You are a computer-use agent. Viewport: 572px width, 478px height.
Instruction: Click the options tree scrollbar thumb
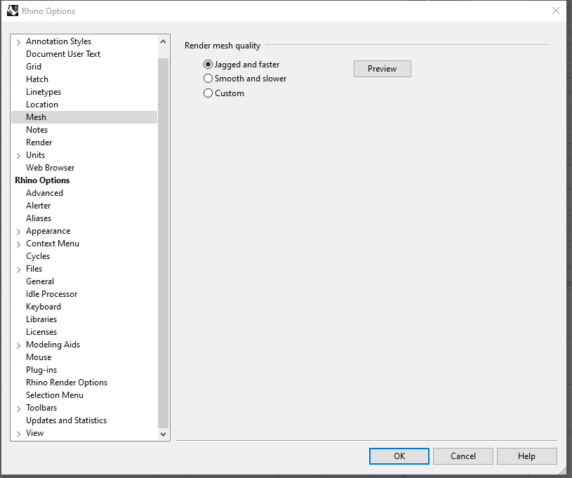coord(163,243)
